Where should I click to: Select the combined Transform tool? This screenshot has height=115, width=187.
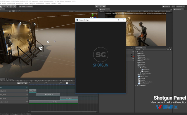15,6
